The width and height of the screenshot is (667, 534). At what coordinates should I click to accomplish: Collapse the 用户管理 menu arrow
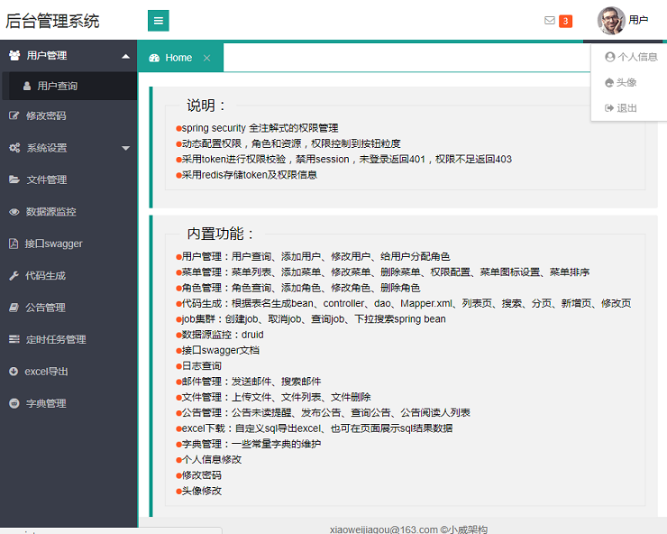point(125,56)
